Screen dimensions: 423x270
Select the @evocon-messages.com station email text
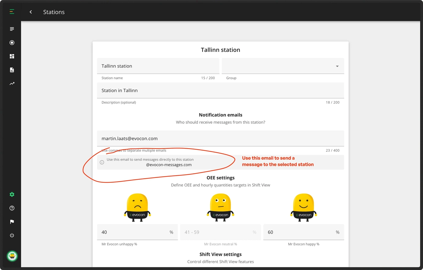[x=169, y=165]
